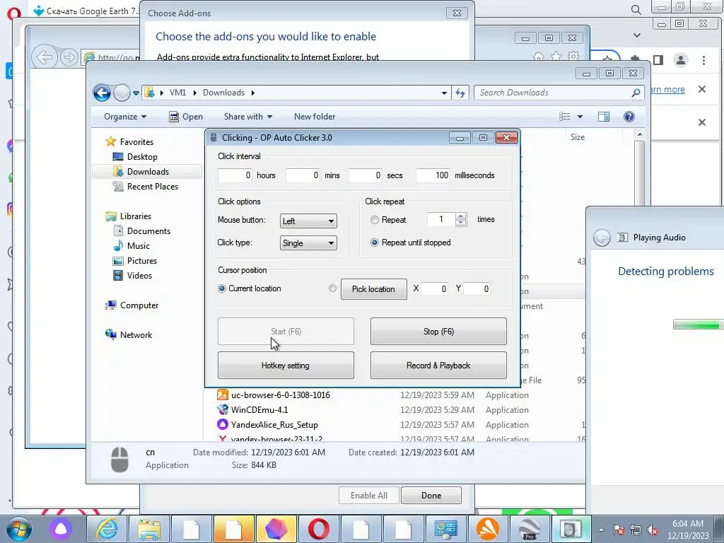This screenshot has height=543, width=724.
Task: Select Desktop under Favorites
Action: (142, 157)
